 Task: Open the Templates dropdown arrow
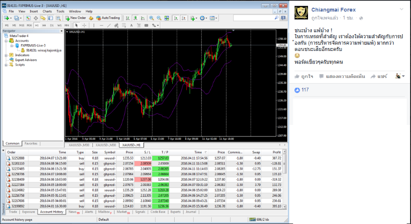coord(216,18)
